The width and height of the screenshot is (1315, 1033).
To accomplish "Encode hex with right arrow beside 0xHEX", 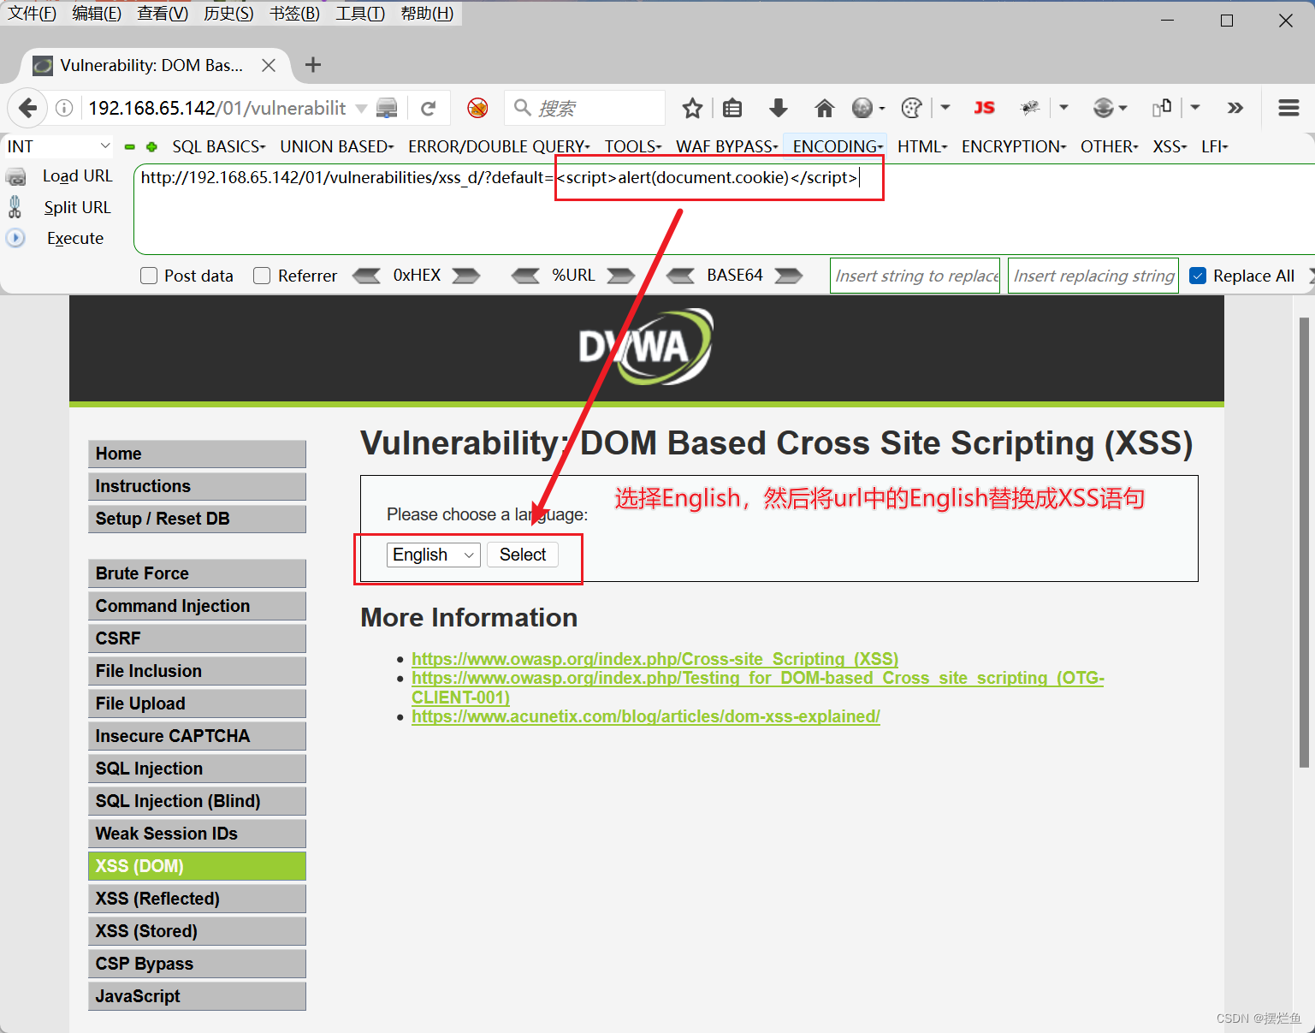I will pos(466,276).
